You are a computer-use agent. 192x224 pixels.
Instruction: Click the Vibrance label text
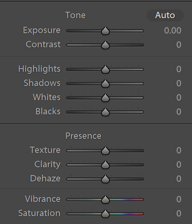point(43,199)
